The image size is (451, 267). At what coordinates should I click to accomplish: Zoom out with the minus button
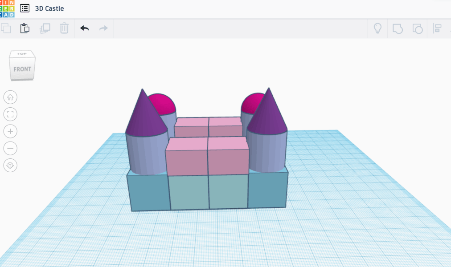point(10,148)
